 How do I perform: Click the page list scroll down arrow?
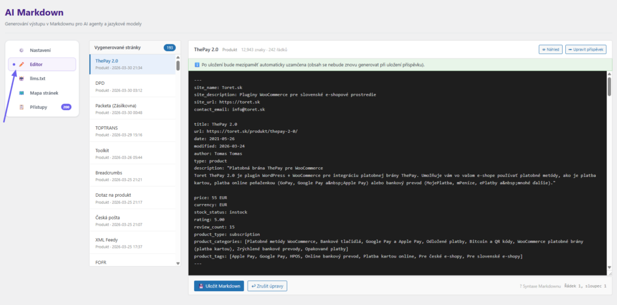(x=178, y=263)
